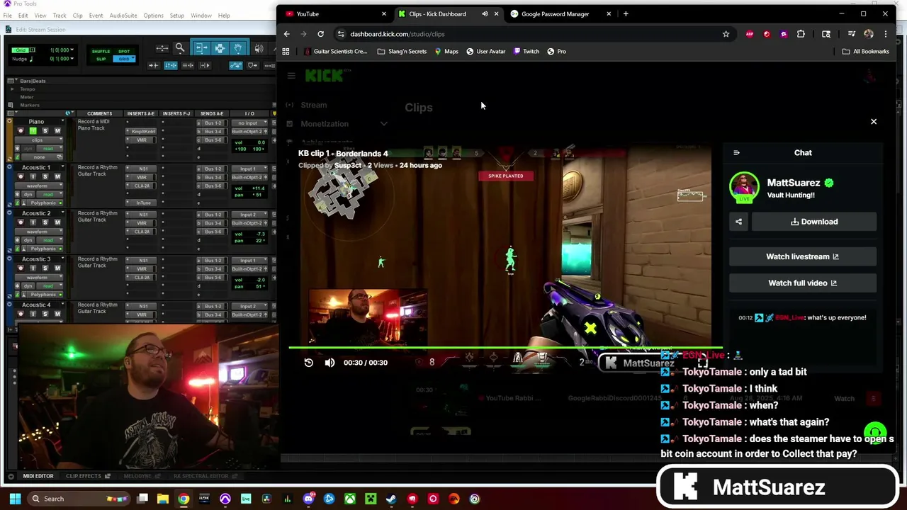This screenshot has height=510, width=907.
Task: Open Acoustic 1 'Input 1' selector dropdown
Action: click(x=248, y=169)
